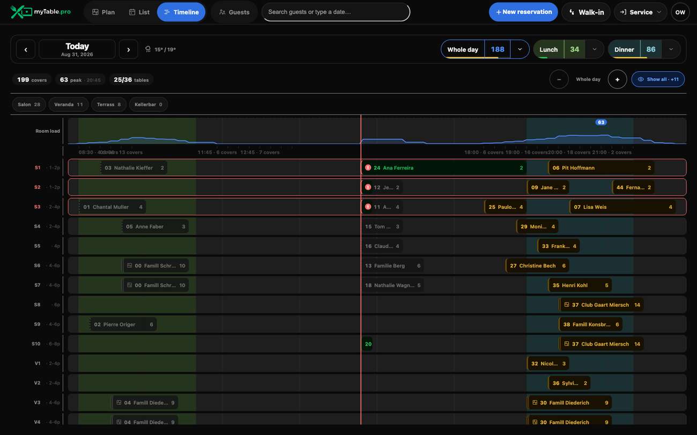Toggle Veranda 11 room filter
This screenshot has height=435, width=697.
tap(68, 104)
